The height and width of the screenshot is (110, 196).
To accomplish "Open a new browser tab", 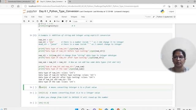I will click(x=70, y=2).
